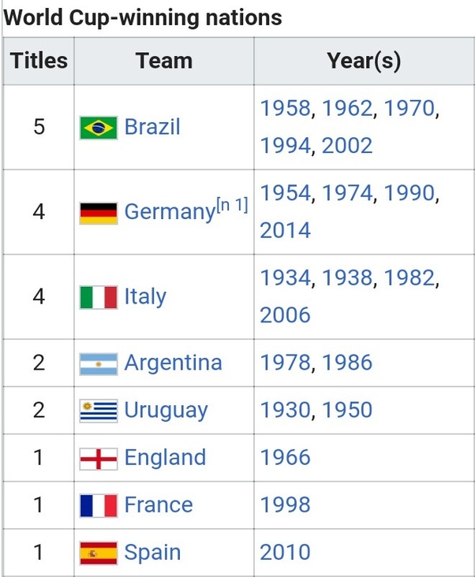Image resolution: width=475 pixels, height=577 pixels.
Task: Click the Italy flag icon
Action: tap(99, 297)
